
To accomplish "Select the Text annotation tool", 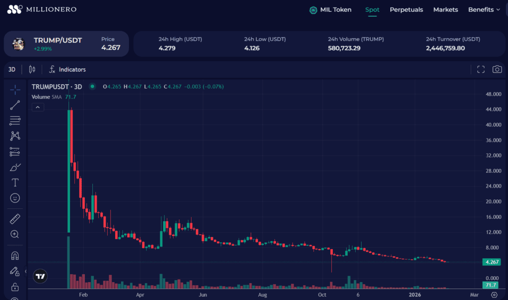I will click(x=15, y=183).
